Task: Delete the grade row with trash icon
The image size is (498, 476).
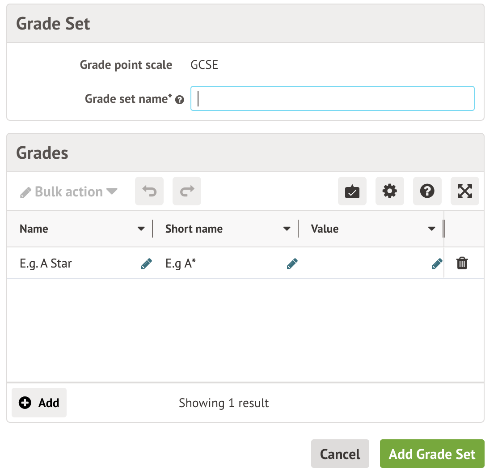Action: pos(462,263)
